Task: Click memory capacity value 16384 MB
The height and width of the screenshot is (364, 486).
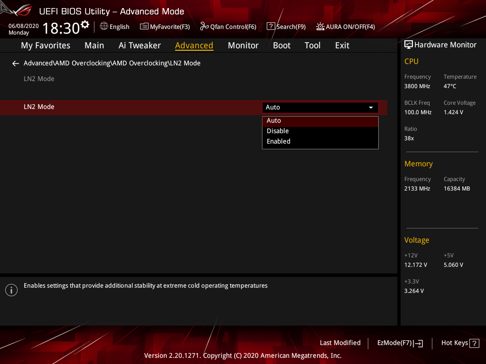Action: click(457, 189)
